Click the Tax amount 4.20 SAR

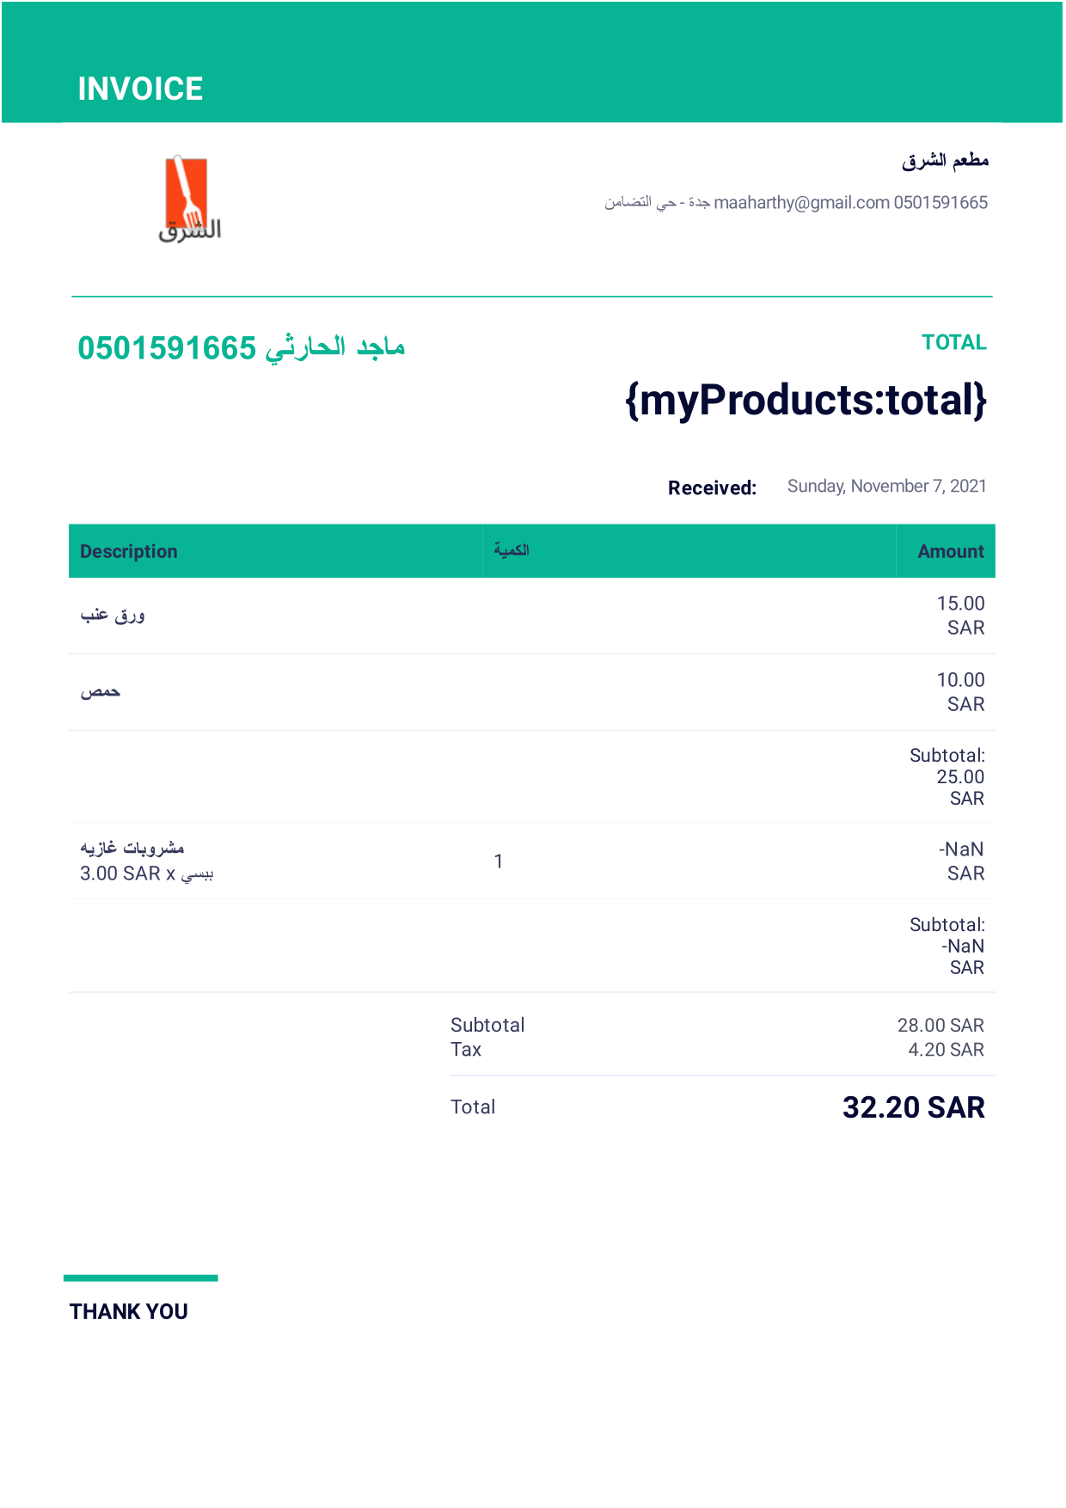(946, 1050)
